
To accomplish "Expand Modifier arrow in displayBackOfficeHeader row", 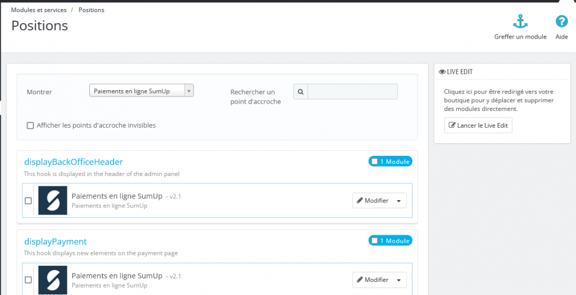I will click(399, 201).
